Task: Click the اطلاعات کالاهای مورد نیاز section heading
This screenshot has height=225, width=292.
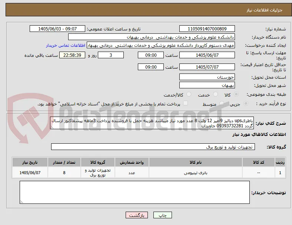Action: click(259, 134)
